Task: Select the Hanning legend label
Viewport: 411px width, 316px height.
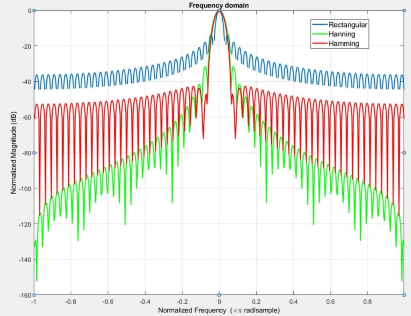Action: [342, 34]
